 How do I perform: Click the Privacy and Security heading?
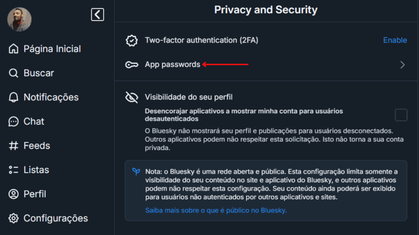click(266, 10)
